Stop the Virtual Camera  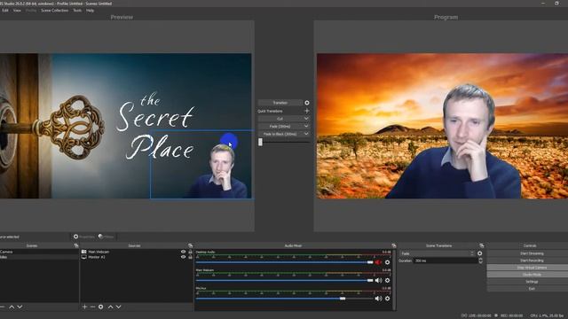(x=532, y=268)
